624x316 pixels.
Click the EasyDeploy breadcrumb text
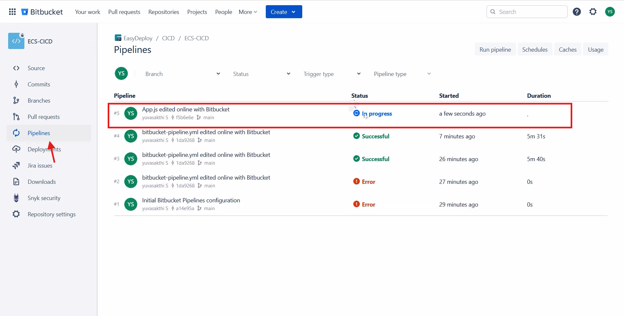tap(138, 38)
